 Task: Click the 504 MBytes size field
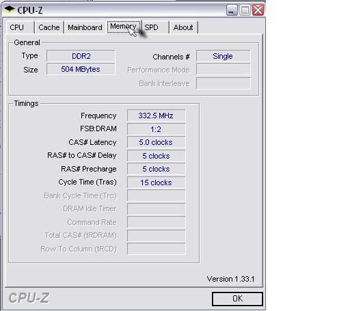point(81,69)
